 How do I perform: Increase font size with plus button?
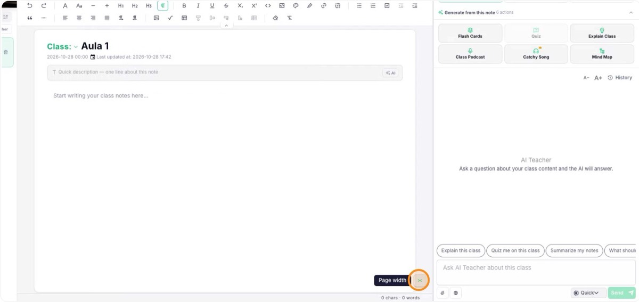click(107, 5)
